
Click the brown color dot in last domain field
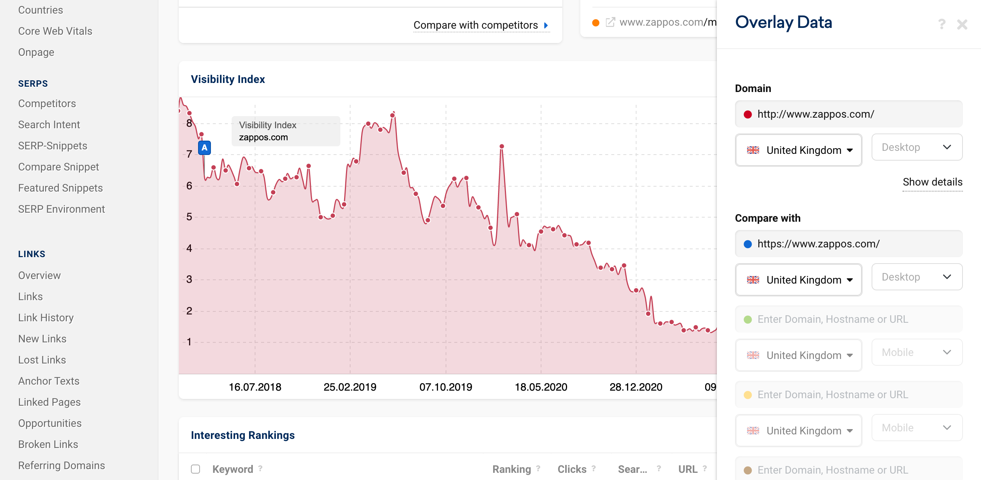pyautogui.click(x=747, y=470)
